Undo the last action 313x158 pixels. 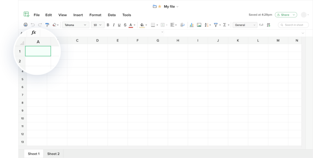[33, 25]
